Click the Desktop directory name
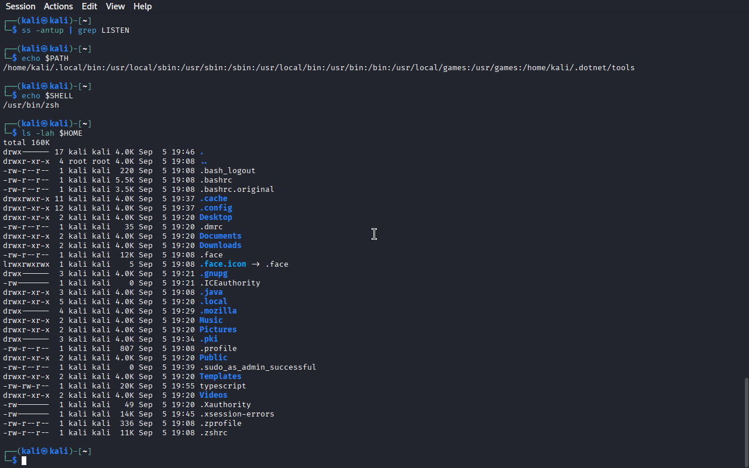The image size is (749, 468). [216, 217]
